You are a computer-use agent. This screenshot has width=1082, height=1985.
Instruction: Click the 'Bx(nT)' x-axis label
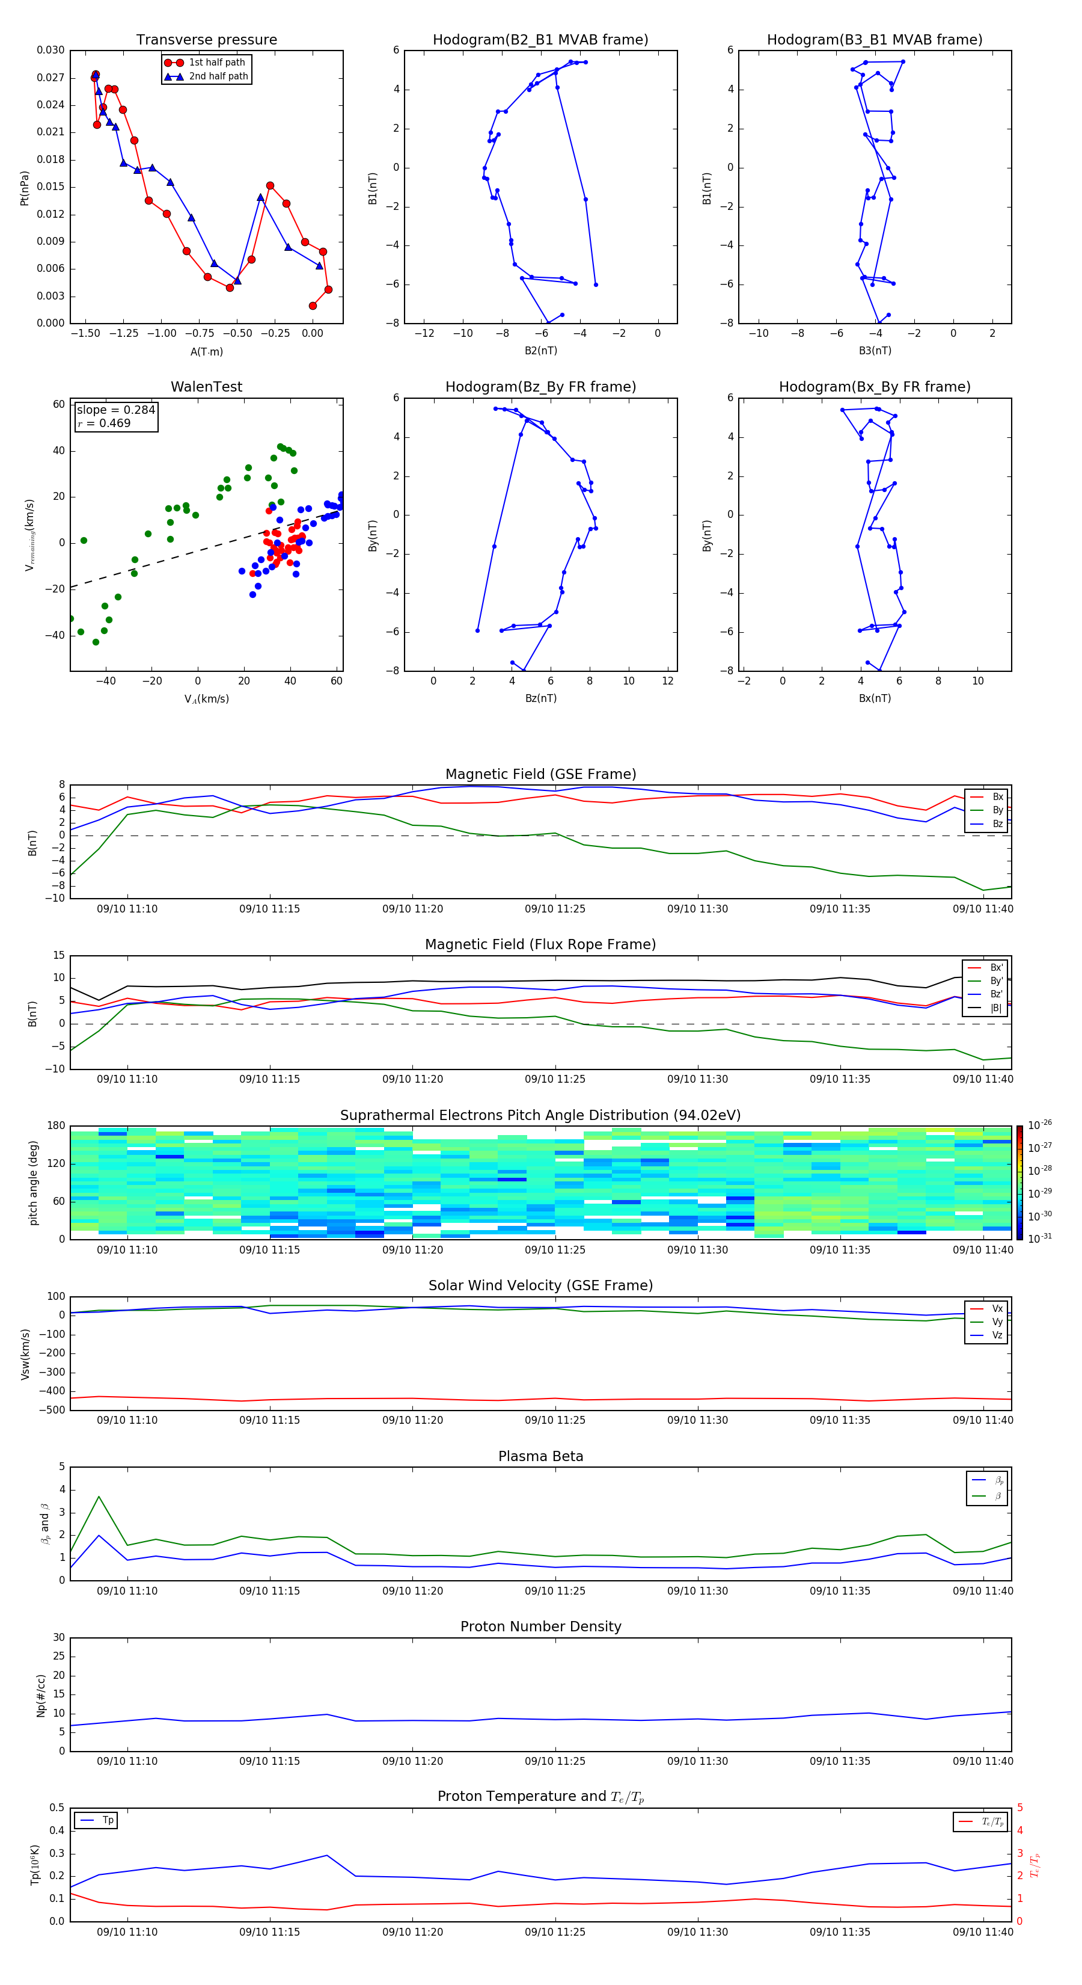(875, 698)
